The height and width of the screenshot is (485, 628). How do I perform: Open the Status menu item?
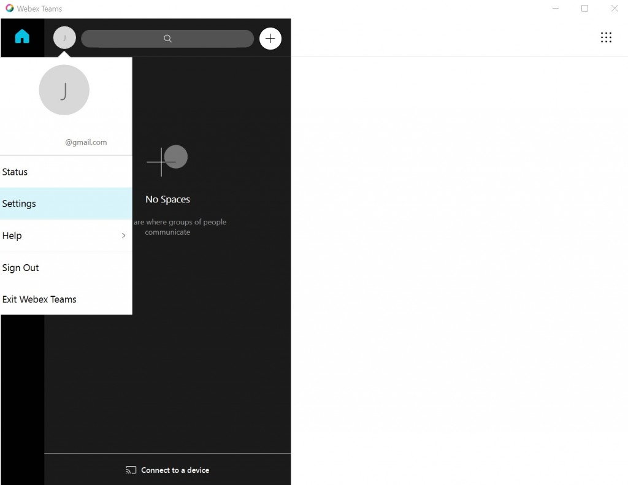click(x=66, y=172)
